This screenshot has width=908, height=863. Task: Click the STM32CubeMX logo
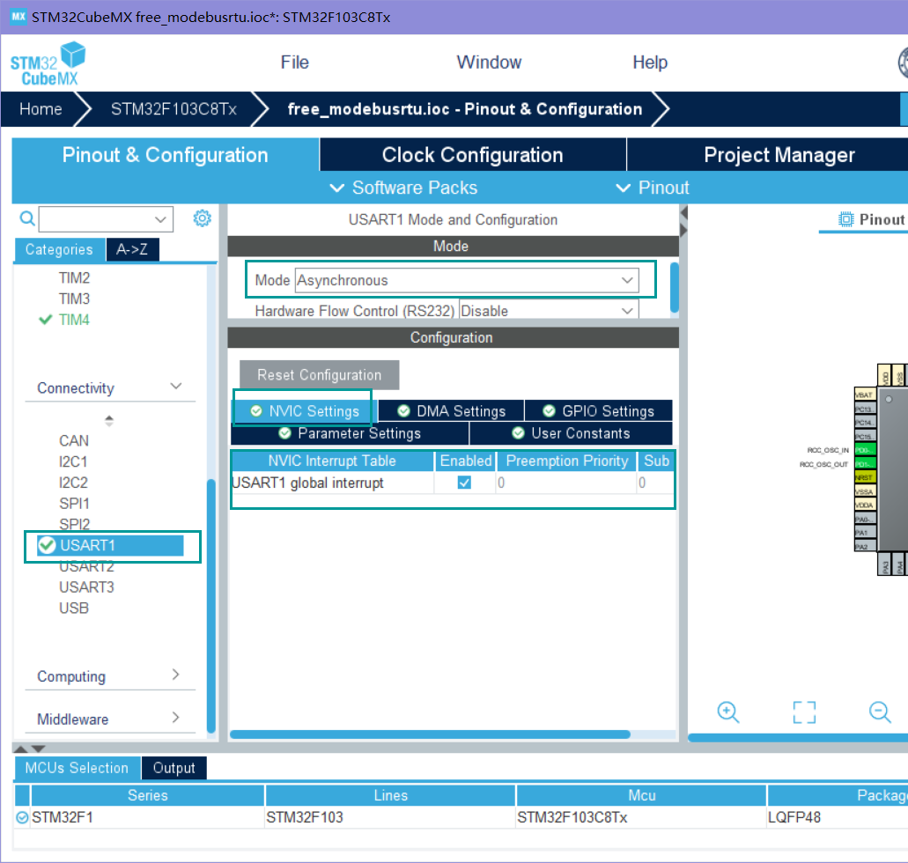click(x=48, y=63)
